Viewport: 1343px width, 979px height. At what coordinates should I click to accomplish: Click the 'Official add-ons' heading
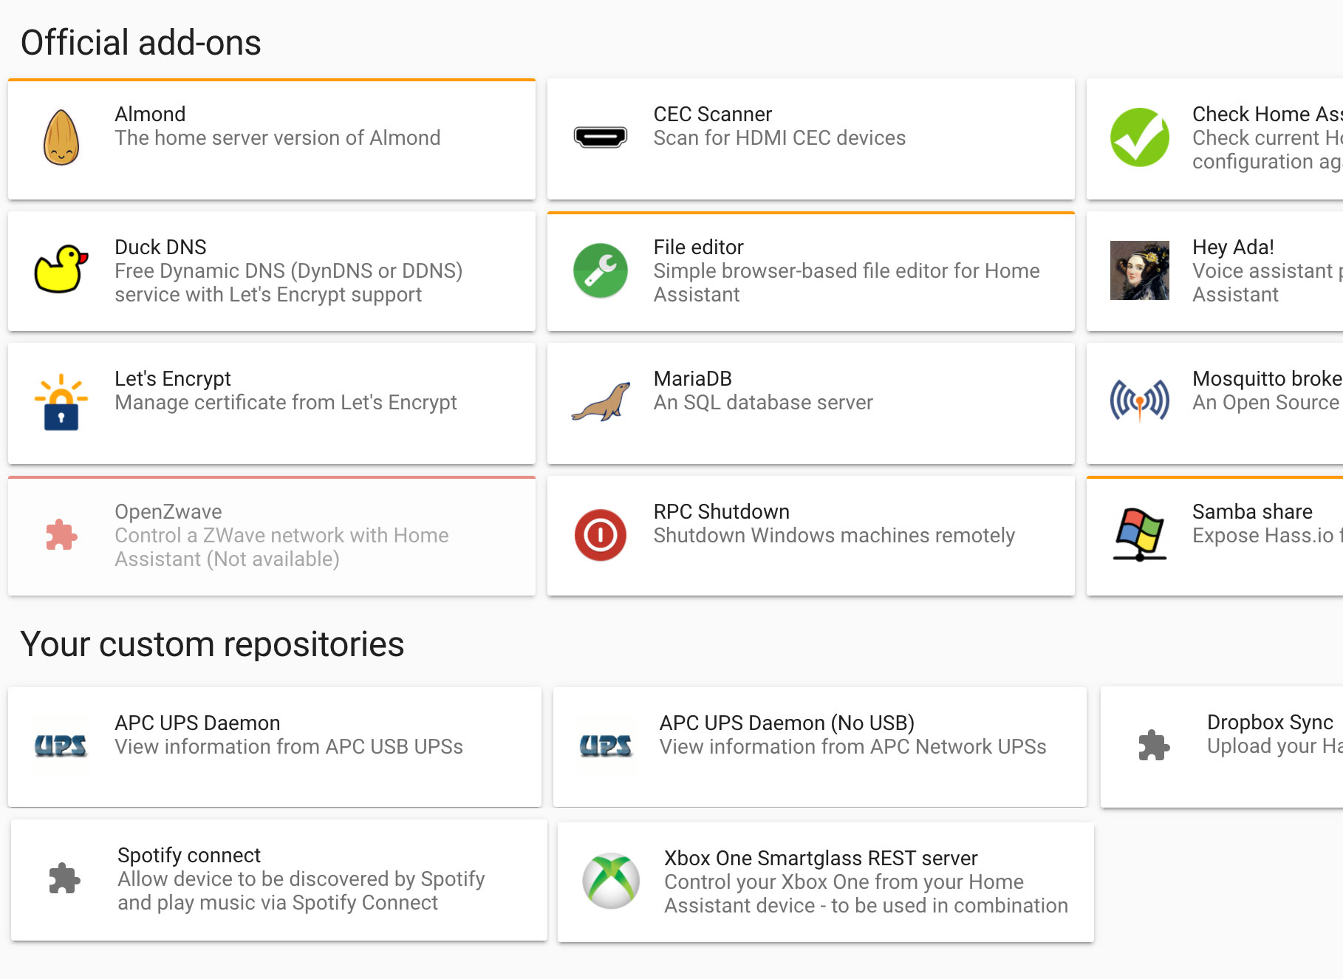[x=141, y=42]
